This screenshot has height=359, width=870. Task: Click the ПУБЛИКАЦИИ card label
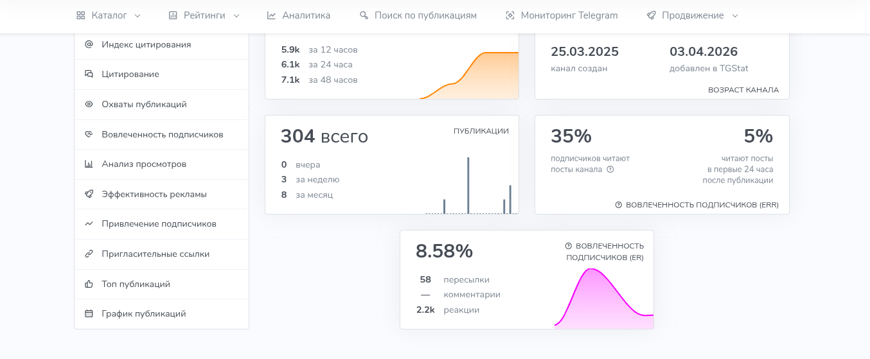[481, 131]
